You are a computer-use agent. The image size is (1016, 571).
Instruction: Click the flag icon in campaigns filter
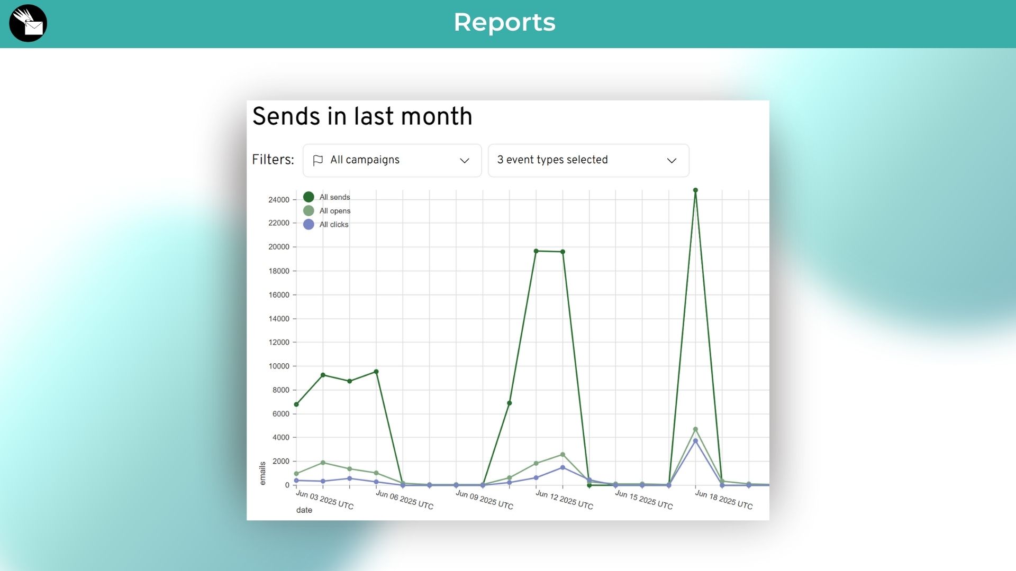pos(317,160)
